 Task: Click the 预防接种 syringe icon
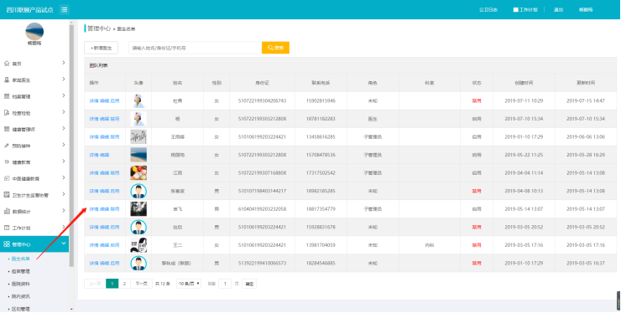tap(7, 146)
